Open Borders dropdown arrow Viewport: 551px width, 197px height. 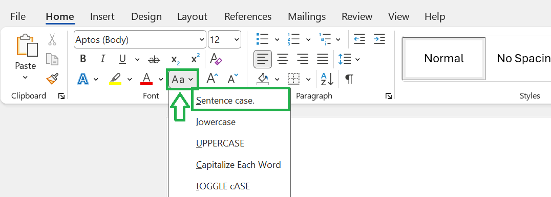point(308,80)
